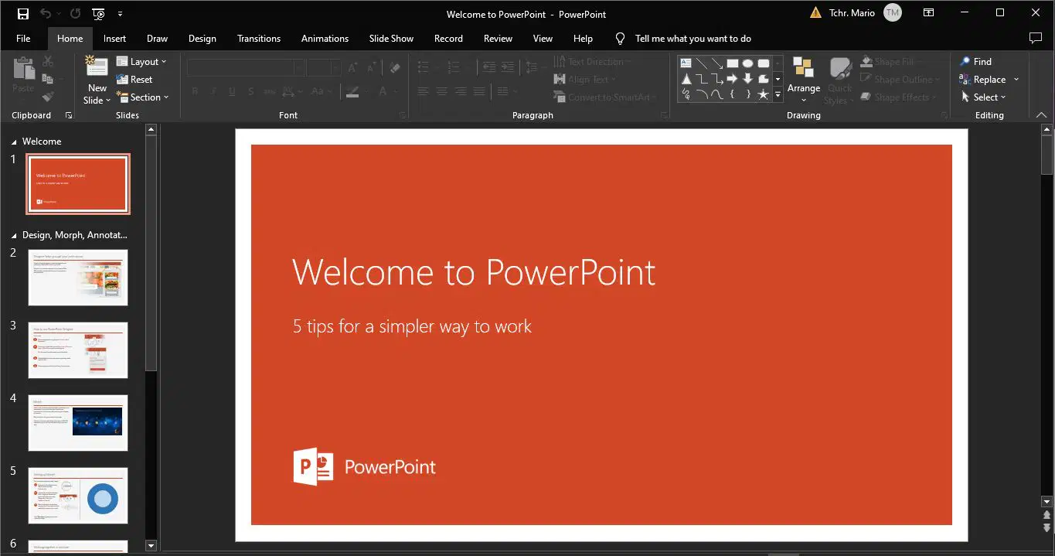The image size is (1055, 556).
Task: Select the Triangle shape
Action: 686,79
